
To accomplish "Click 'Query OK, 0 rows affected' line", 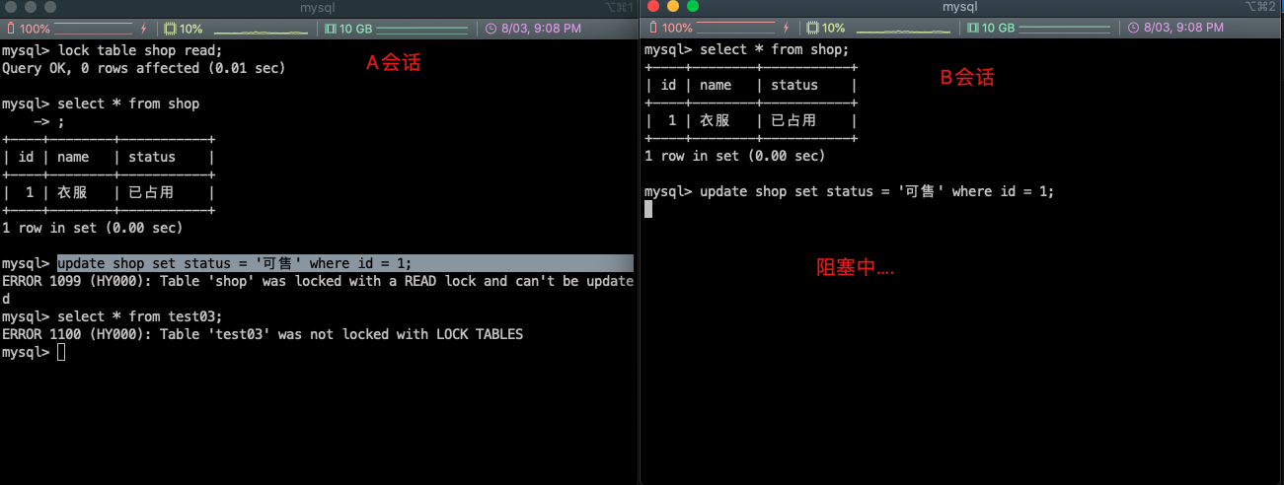I will pos(144,68).
